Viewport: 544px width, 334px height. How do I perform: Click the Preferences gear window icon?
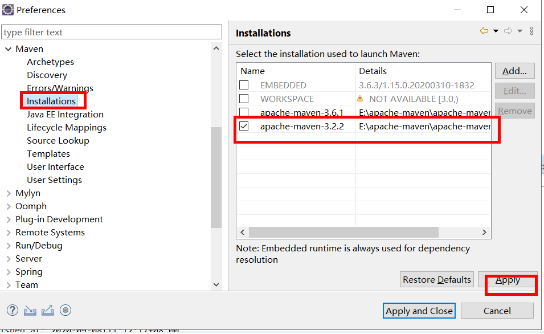[x=7, y=10]
